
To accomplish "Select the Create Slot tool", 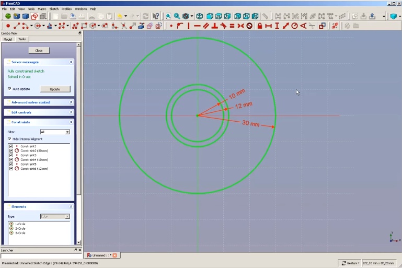I will 105,26.
